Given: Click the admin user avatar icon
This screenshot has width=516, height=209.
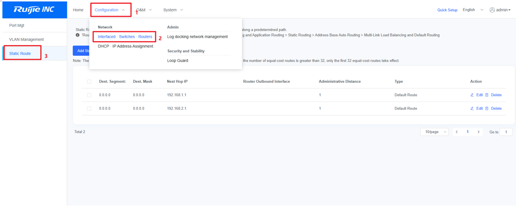Looking at the screenshot, I should click(x=492, y=10).
